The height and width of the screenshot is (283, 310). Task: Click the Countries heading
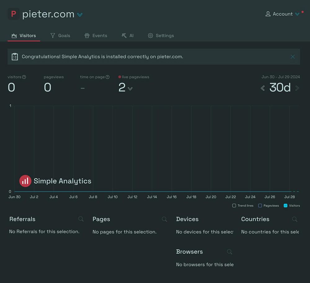[x=255, y=219]
